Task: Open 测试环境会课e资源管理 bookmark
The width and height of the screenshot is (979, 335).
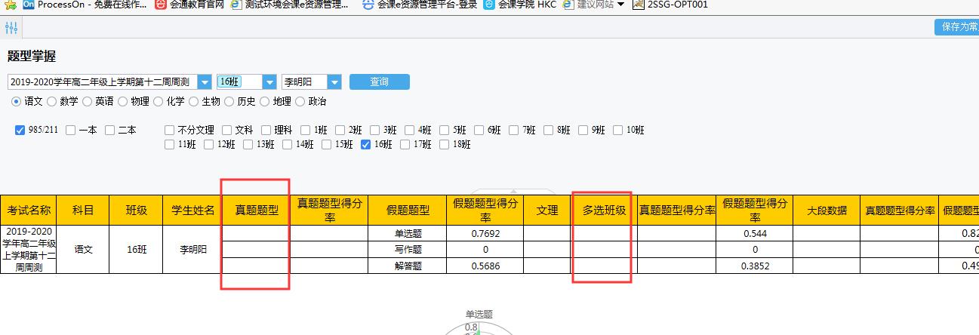Action: (290, 5)
